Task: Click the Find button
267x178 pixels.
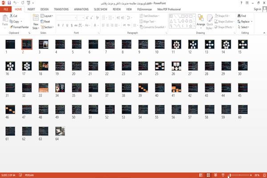Action: [242, 16]
